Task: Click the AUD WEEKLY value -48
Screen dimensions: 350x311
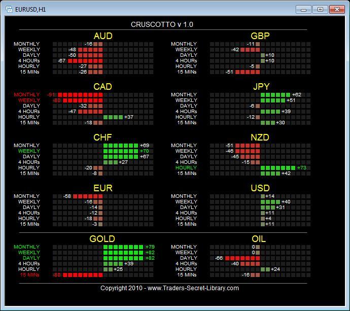Action: click(x=72, y=50)
